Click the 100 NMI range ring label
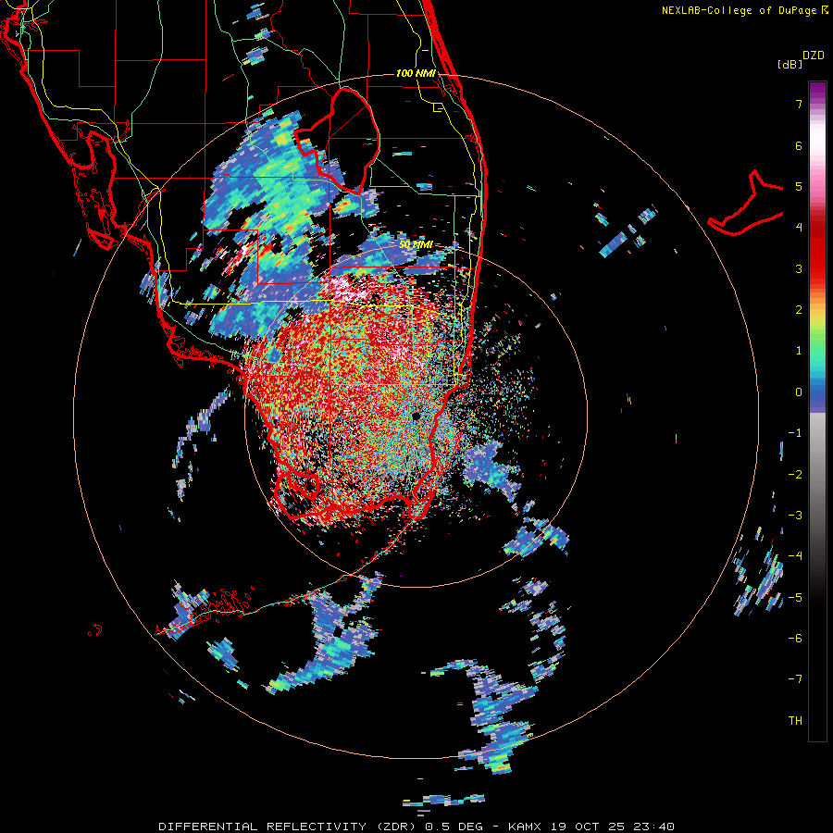 (416, 73)
